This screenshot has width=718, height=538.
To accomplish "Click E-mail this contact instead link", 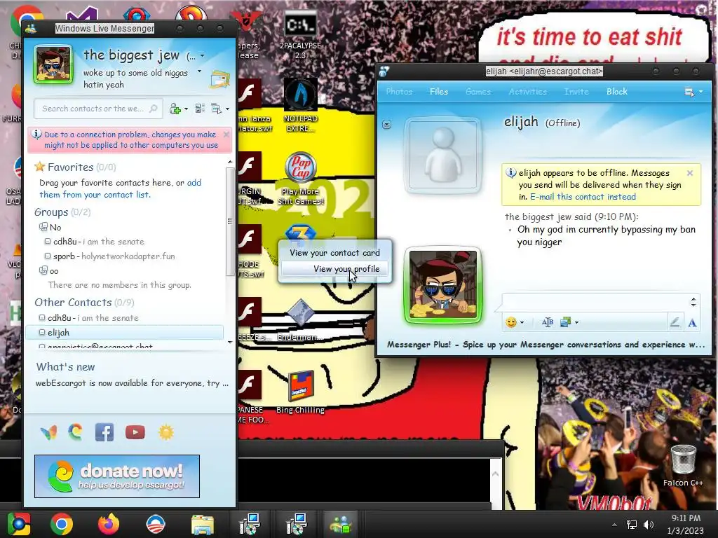I will click(583, 197).
